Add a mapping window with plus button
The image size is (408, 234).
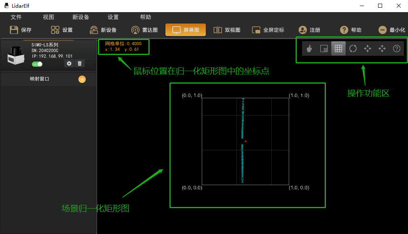[x=82, y=79]
